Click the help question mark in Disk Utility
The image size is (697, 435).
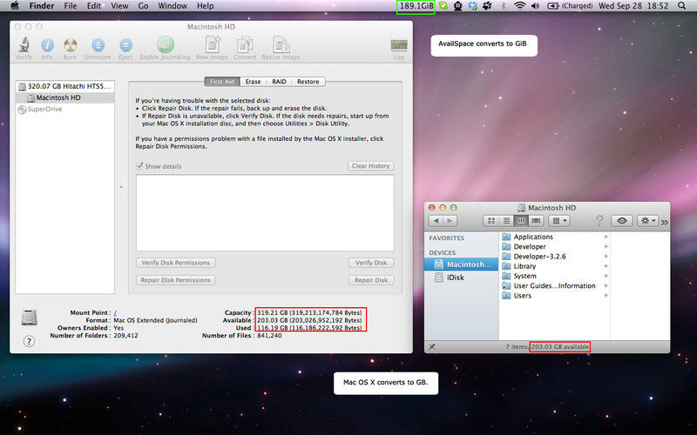tap(29, 341)
